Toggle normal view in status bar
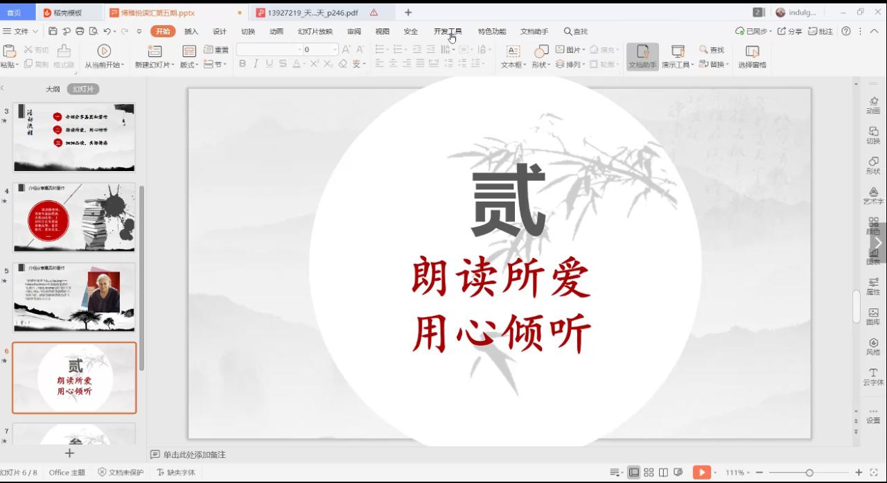887x483 pixels. pos(633,473)
